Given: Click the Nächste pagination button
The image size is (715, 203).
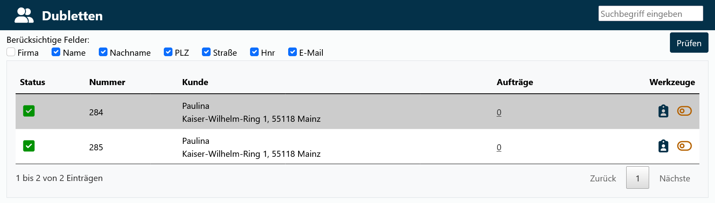Looking at the screenshot, I should click(675, 178).
